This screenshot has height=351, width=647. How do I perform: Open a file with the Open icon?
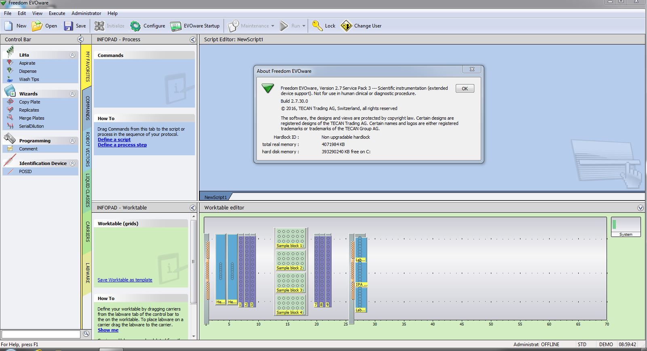coord(37,26)
